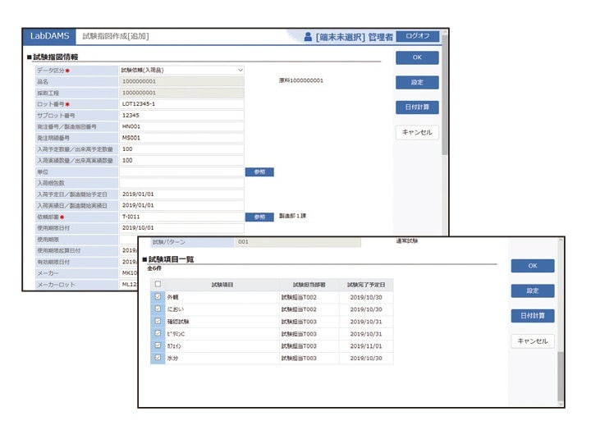Screen dimensions: 591x439
Task: Click 参照 button beside 依頼部署 field
Action: point(259,217)
